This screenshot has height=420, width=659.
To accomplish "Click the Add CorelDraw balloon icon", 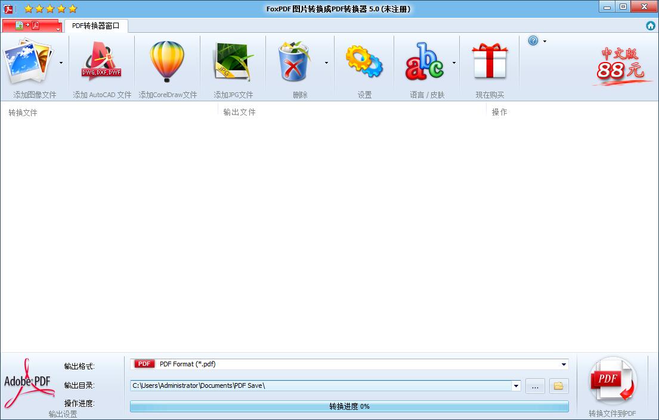I will click(167, 61).
